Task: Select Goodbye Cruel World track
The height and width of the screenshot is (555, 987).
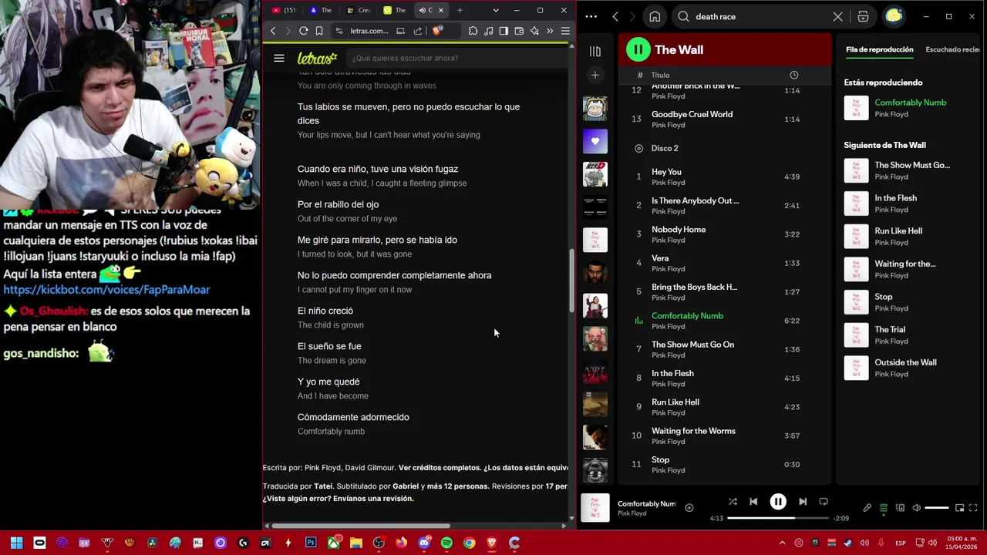Action: [725, 119]
